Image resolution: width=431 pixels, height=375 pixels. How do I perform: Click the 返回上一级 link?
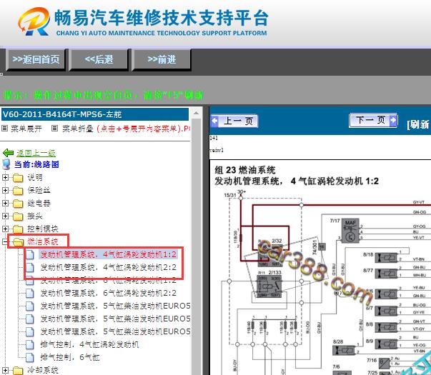[36, 153]
